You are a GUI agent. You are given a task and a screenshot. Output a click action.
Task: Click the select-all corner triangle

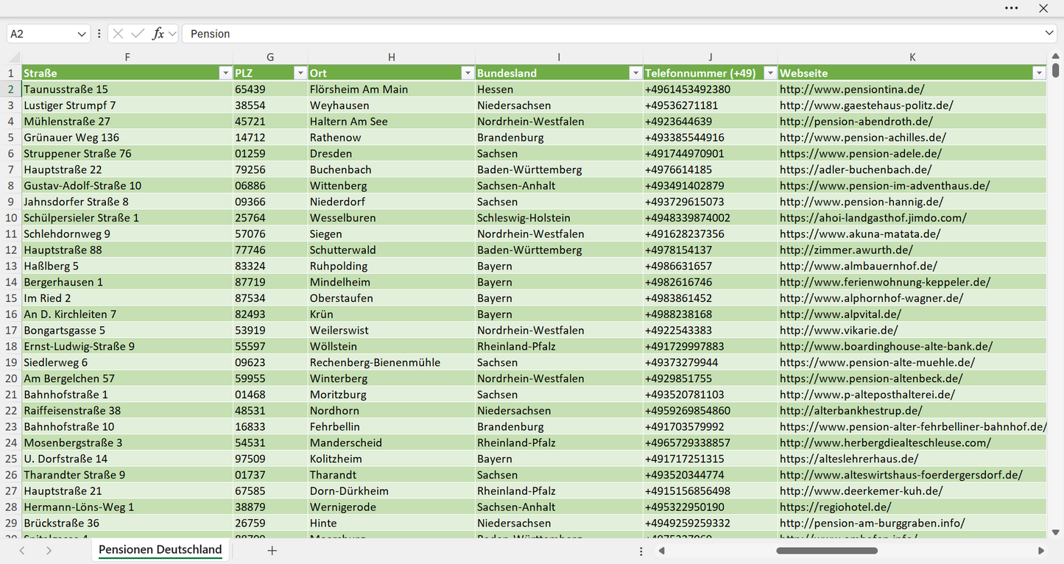click(14, 57)
